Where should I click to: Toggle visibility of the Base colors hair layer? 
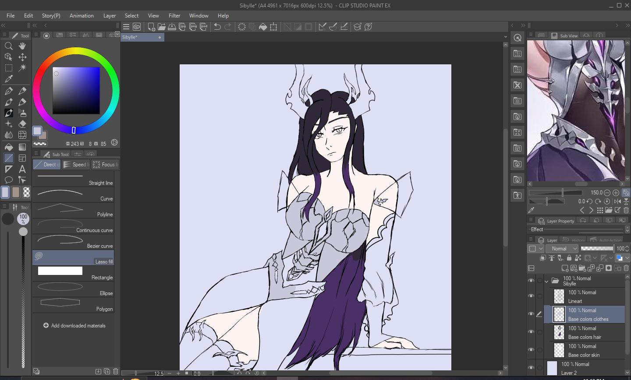click(531, 332)
